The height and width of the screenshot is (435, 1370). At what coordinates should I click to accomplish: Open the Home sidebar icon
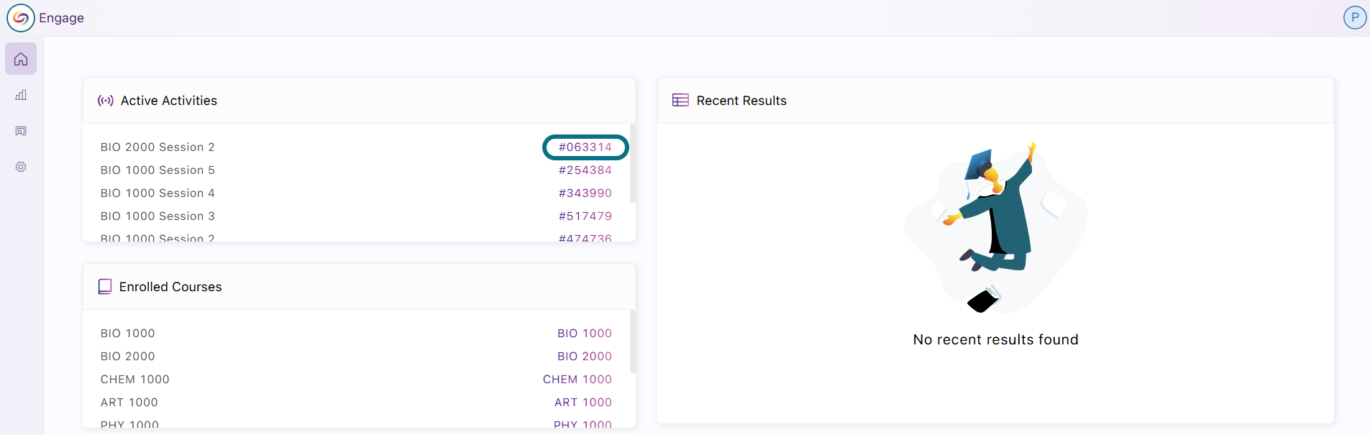click(x=21, y=59)
